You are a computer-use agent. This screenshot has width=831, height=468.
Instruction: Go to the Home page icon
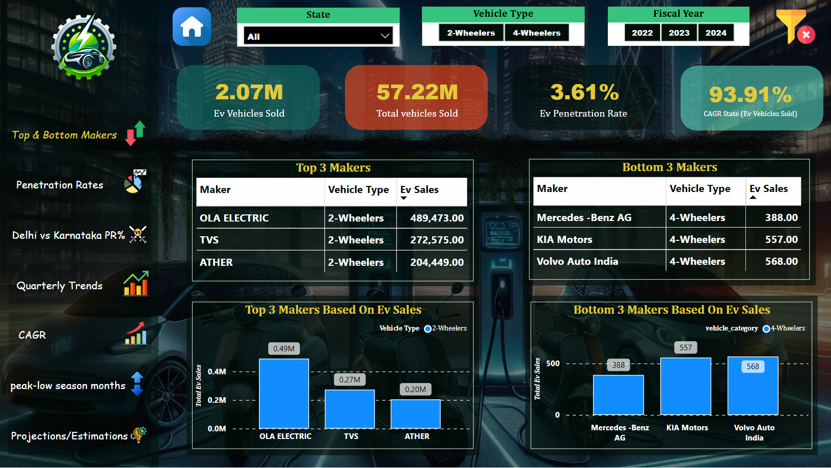192,26
